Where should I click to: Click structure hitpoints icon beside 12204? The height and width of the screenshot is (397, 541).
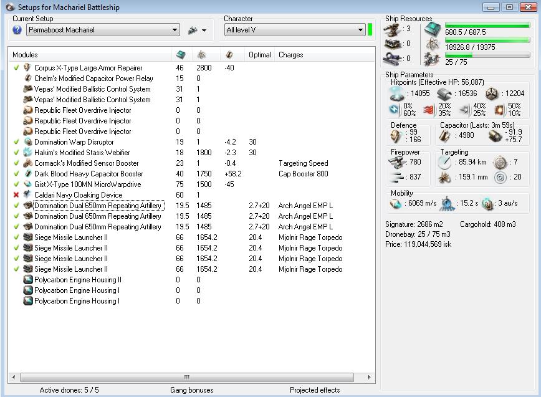click(492, 93)
